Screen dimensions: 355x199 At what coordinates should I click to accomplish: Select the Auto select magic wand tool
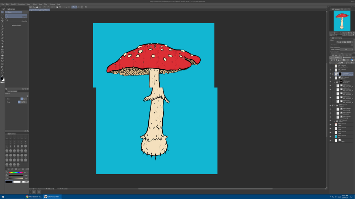click(x=3, y=27)
